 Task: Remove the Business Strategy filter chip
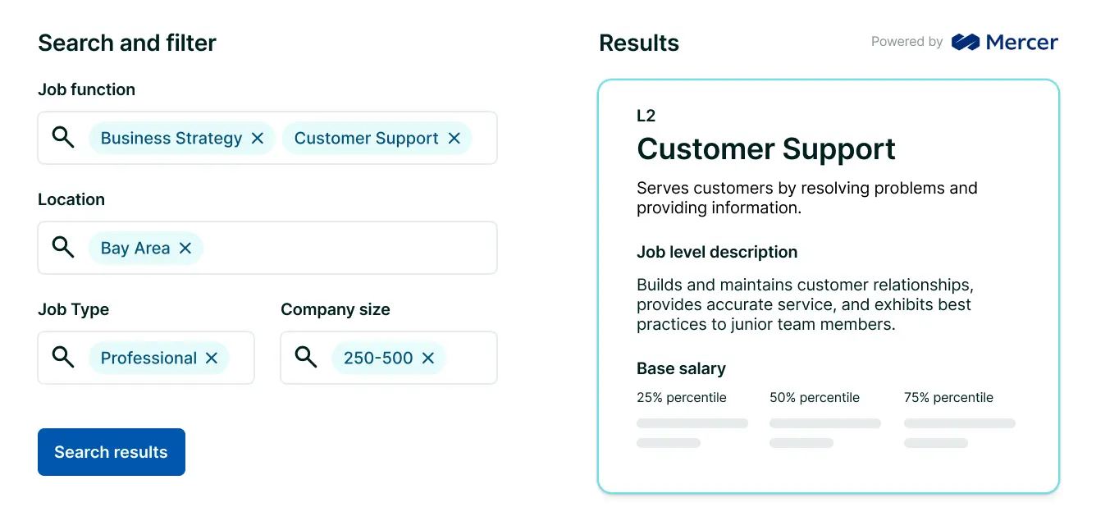(x=258, y=139)
